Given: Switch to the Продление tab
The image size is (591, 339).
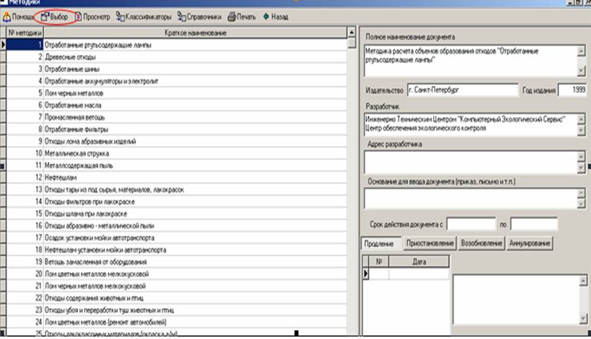Looking at the screenshot, I should pos(379,244).
